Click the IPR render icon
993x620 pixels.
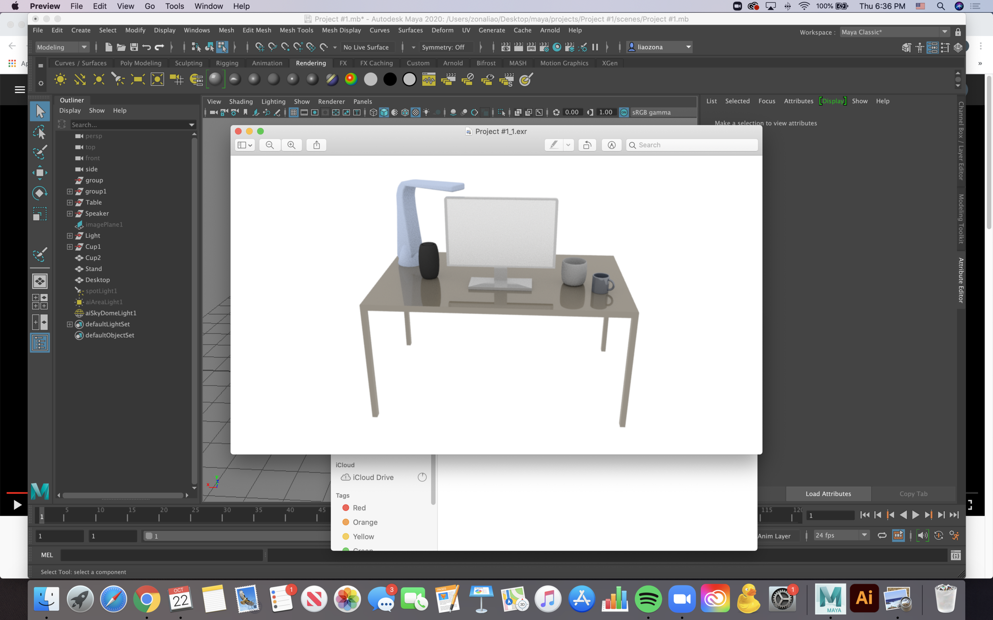(x=531, y=47)
